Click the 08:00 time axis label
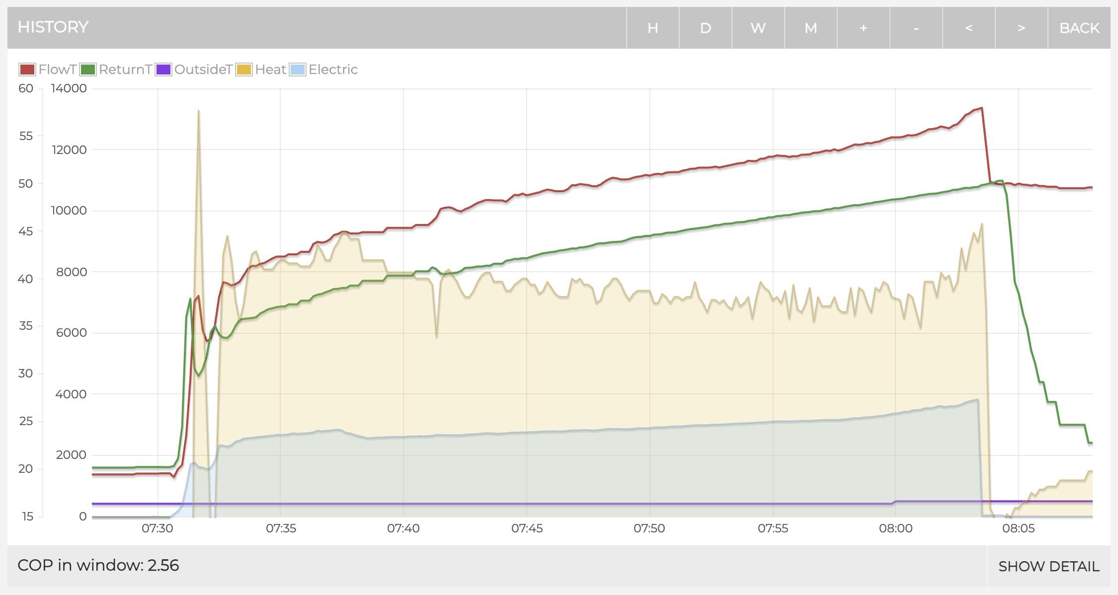Image resolution: width=1118 pixels, height=595 pixels. (895, 528)
